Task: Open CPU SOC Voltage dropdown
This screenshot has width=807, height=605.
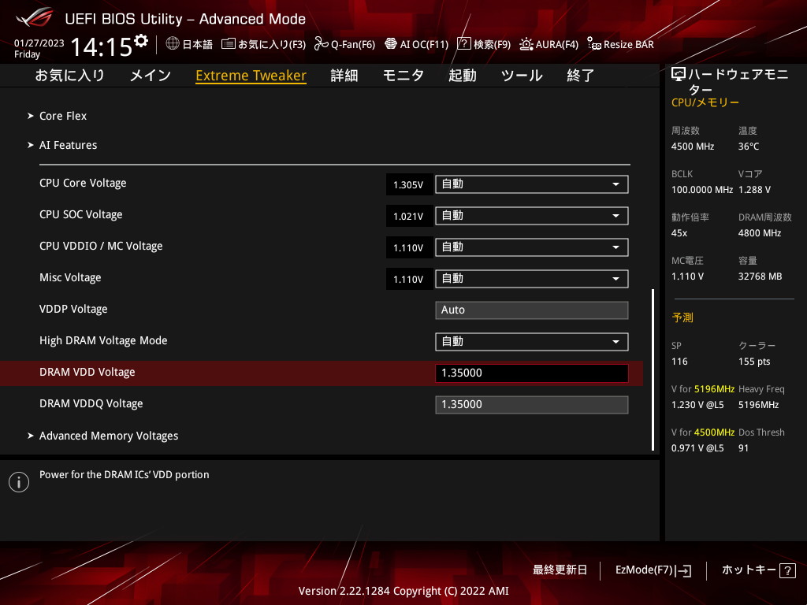Action: point(532,216)
